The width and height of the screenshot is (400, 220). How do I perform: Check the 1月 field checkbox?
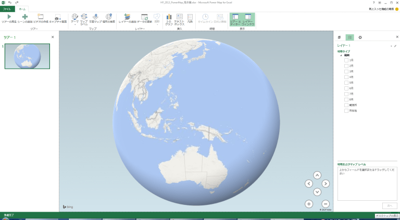(x=346, y=60)
